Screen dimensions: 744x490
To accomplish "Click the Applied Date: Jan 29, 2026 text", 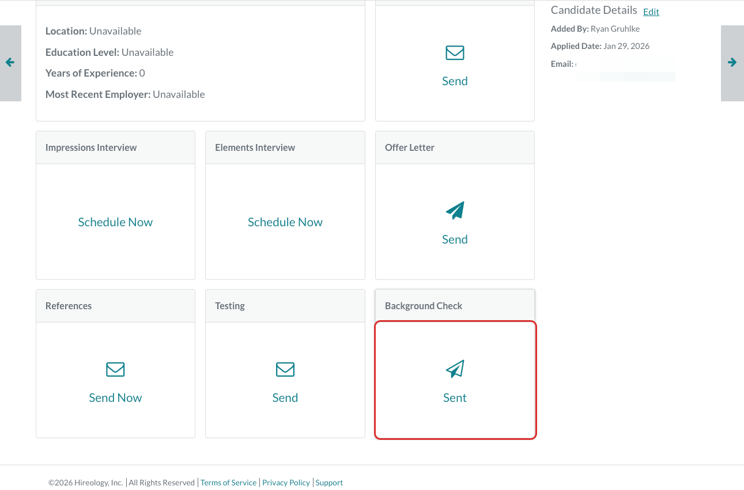I will [x=601, y=46].
